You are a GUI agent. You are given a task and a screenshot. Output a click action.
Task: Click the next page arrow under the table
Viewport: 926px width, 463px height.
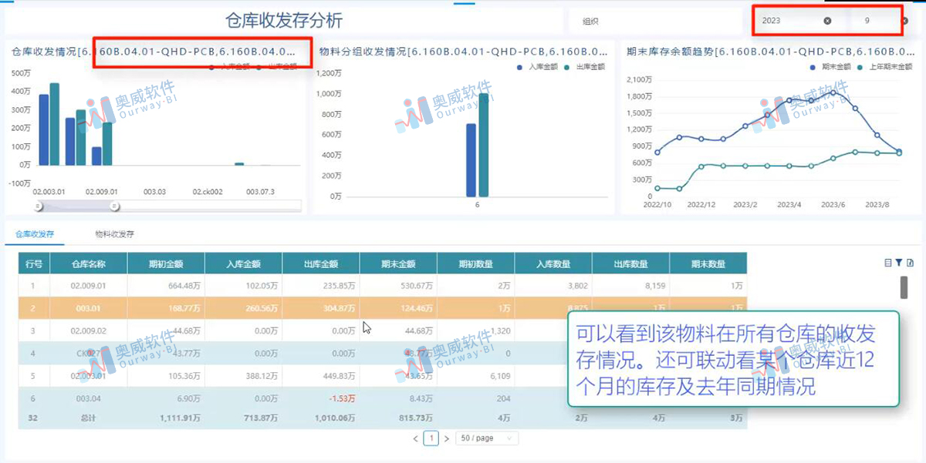[446, 438]
